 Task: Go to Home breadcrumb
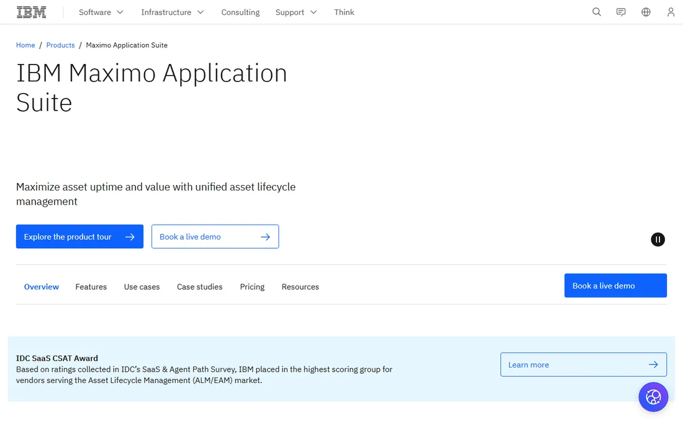25,45
